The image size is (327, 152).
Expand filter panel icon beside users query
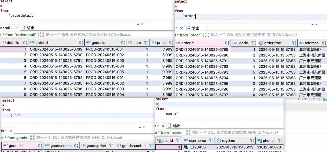tap(188, 132)
